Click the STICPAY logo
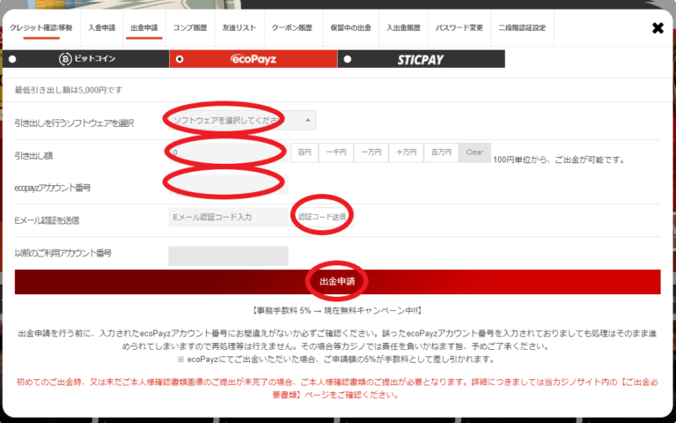Screen dimensions: 676x423 [x=421, y=60]
